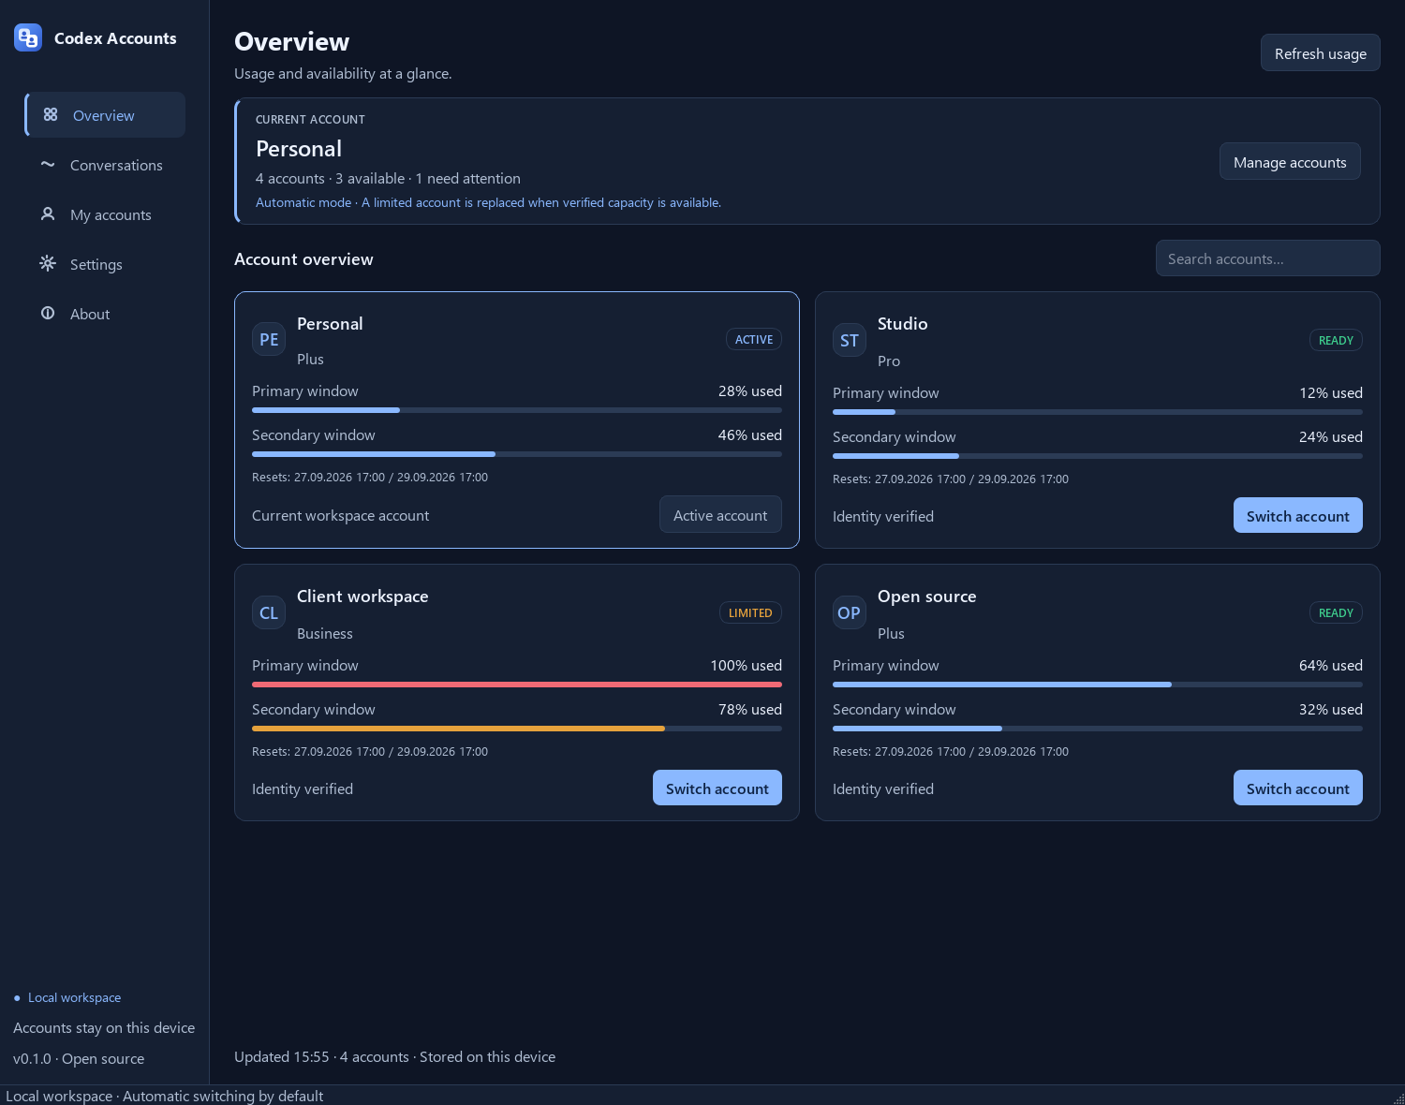Open Settings from the sidebar
Viewport: 1405px width, 1105px height.
[105, 264]
